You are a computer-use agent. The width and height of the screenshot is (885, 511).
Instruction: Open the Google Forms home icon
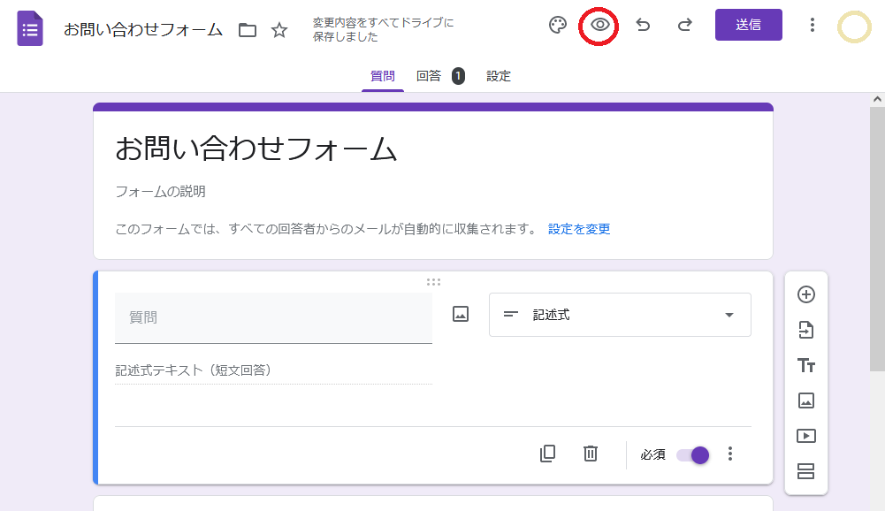coord(30,28)
